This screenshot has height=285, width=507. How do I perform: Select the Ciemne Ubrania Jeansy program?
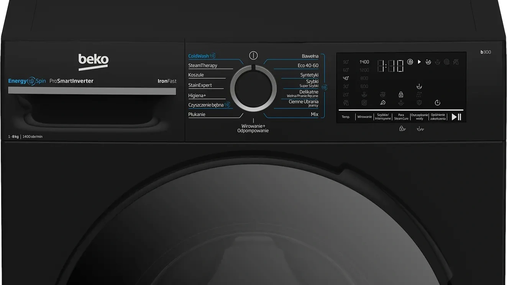[x=304, y=103]
